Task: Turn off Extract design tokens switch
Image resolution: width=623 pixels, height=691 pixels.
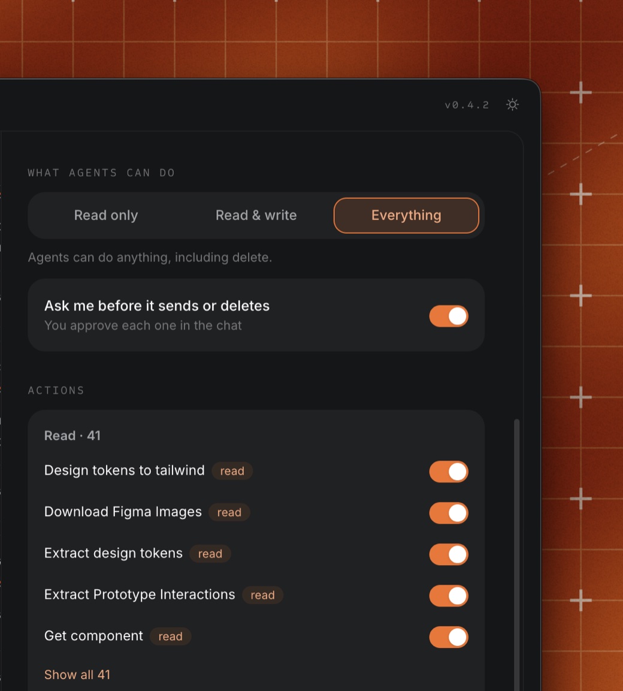Action: tap(449, 554)
